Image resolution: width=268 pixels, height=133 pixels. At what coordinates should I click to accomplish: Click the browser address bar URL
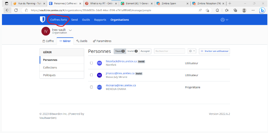(x=91, y=10)
